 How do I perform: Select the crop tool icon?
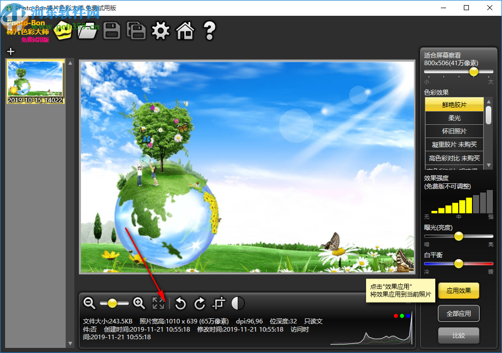tap(219, 303)
